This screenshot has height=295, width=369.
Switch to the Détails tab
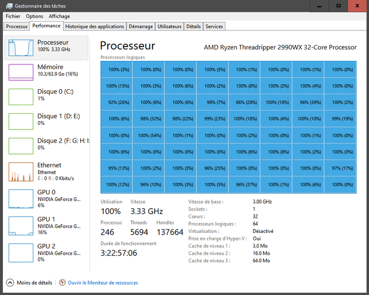(194, 26)
